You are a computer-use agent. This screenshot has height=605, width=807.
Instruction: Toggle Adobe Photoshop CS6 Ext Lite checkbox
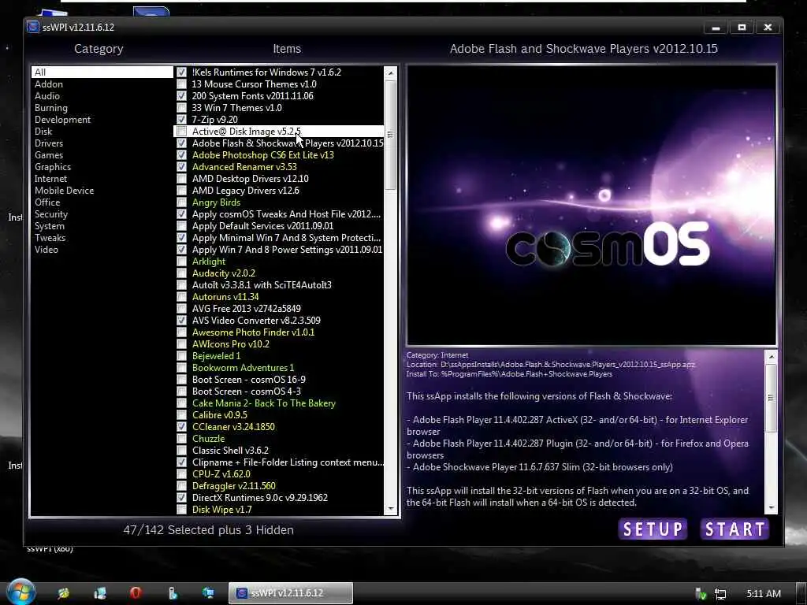pos(182,155)
